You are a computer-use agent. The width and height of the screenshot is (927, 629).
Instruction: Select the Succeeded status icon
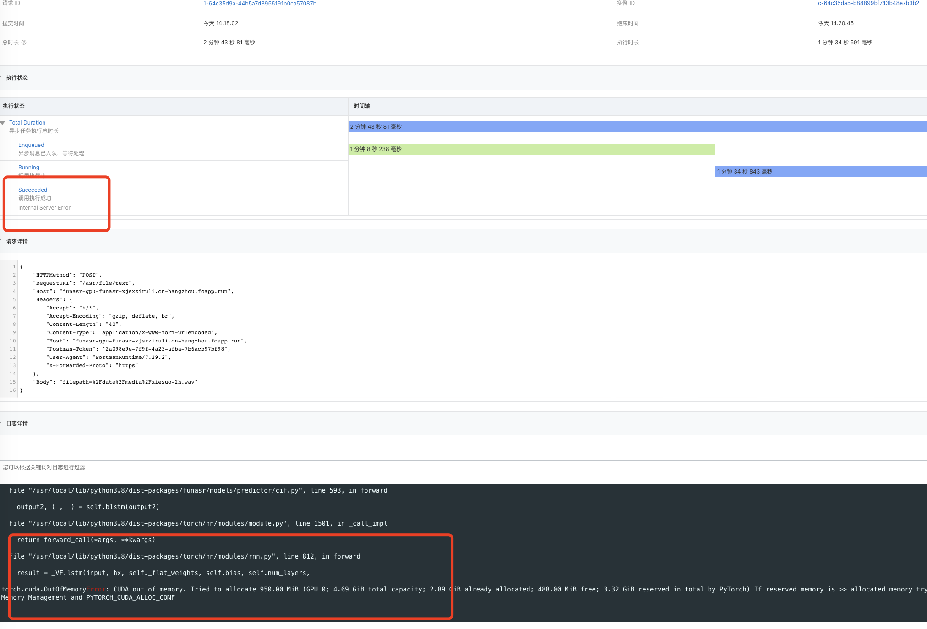click(32, 190)
